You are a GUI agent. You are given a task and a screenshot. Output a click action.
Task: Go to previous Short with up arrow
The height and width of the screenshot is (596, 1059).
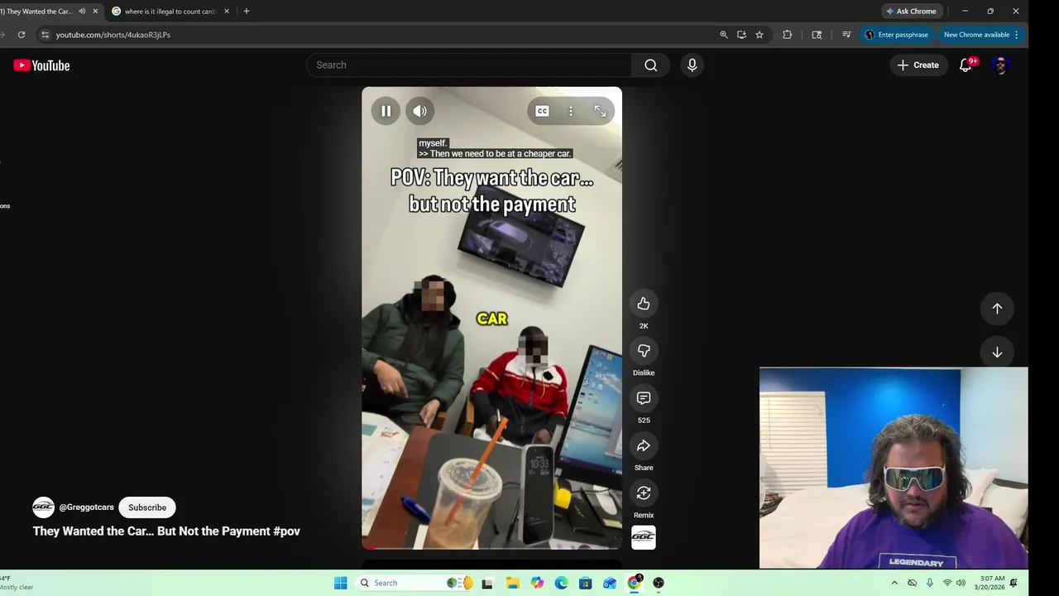(x=997, y=309)
